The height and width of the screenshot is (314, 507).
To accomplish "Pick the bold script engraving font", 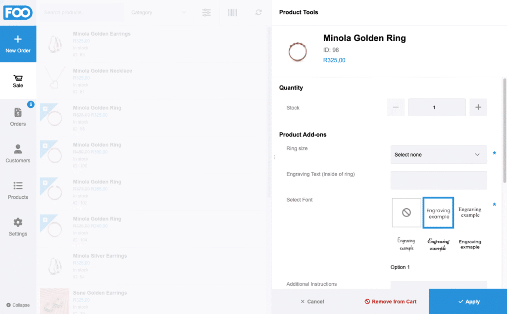I will click(x=438, y=244).
